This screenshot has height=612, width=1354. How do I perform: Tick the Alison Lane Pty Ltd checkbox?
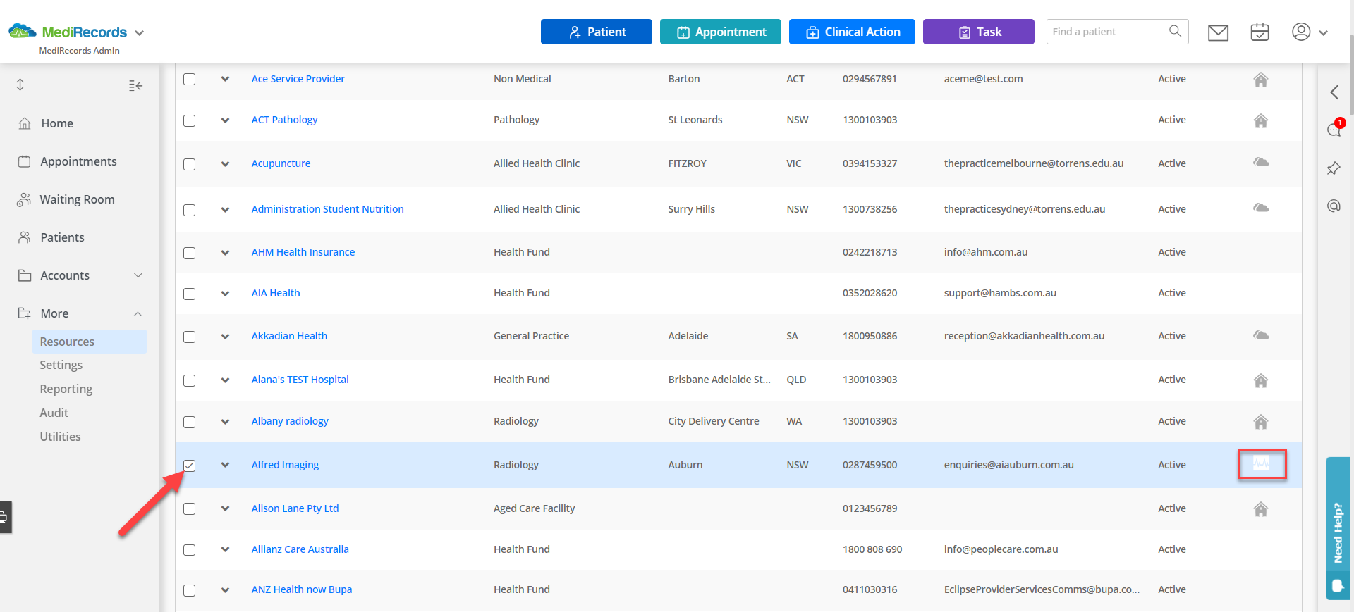(x=189, y=508)
